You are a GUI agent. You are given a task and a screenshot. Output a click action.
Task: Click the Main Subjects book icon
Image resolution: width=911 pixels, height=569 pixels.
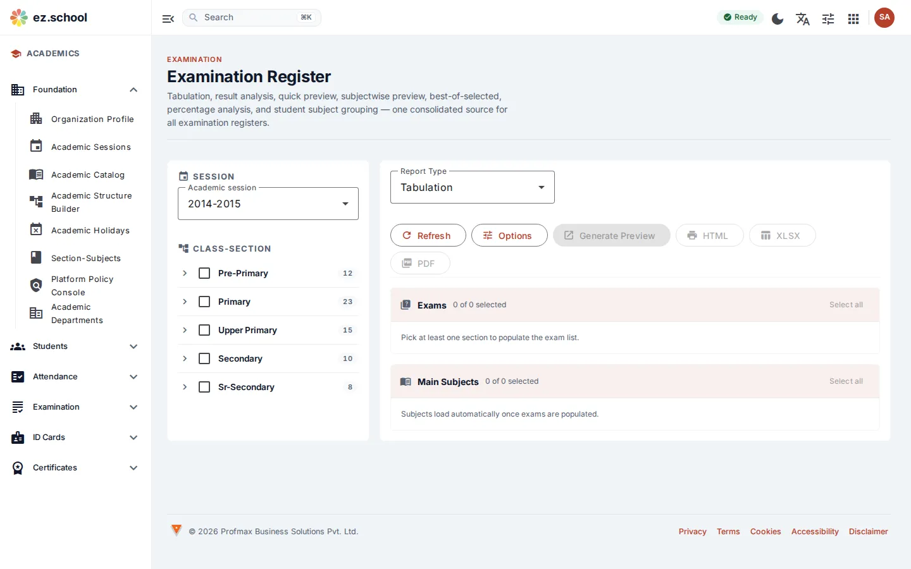(x=406, y=382)
